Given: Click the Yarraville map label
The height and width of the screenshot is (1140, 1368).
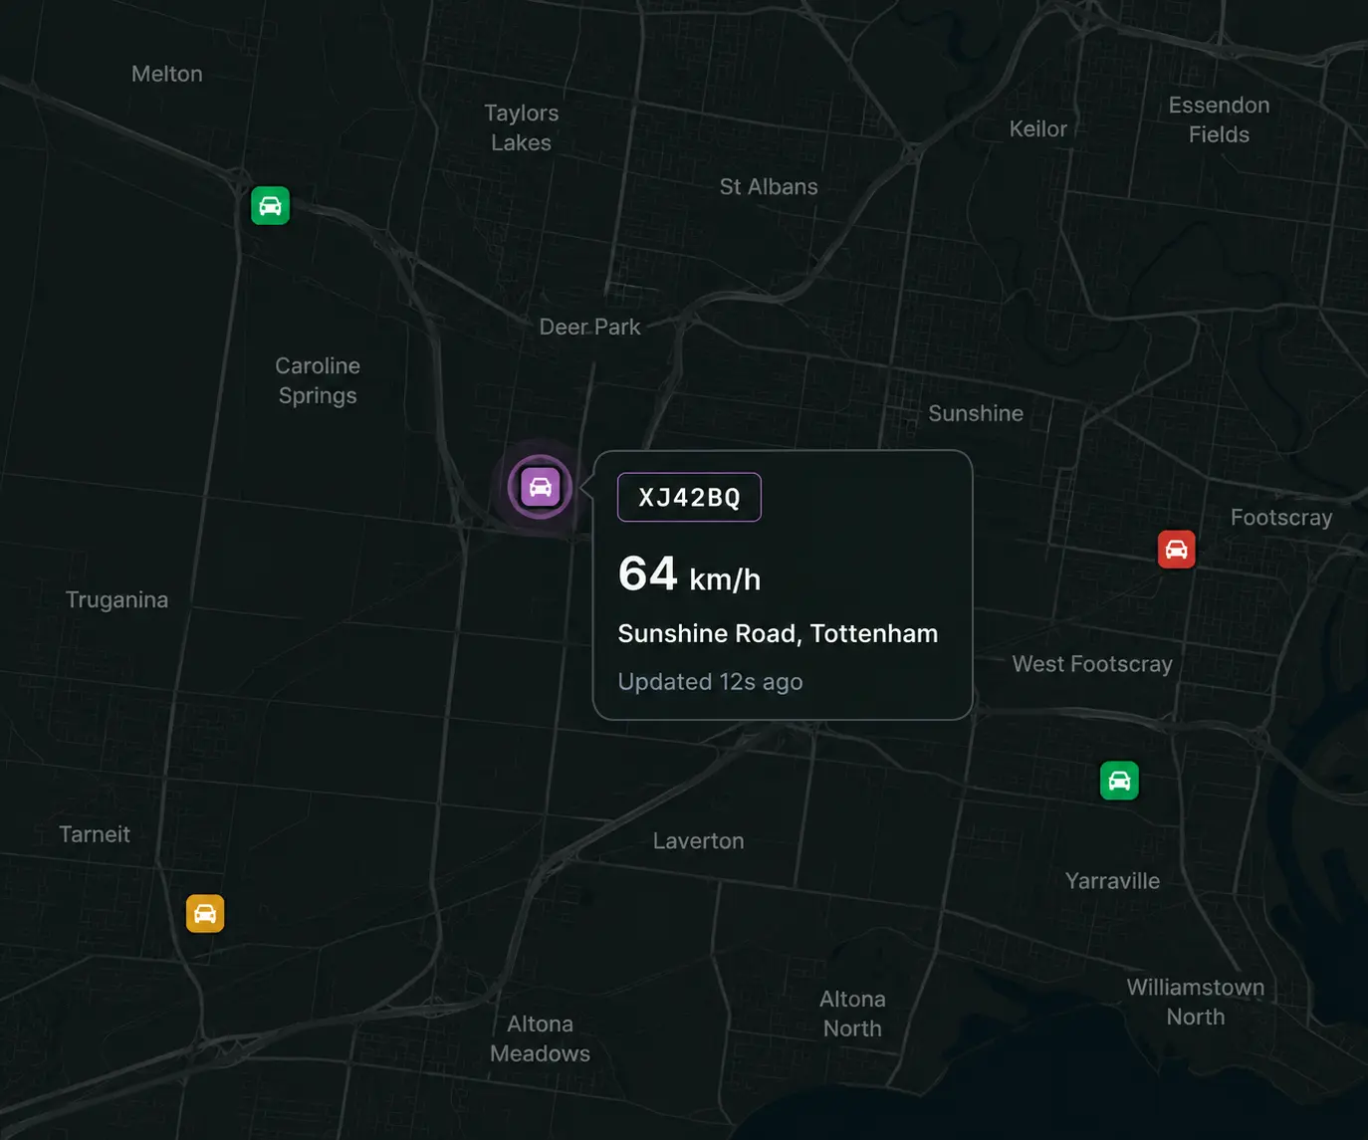Looking at the screenshot, I should (x=1112, y=881).
